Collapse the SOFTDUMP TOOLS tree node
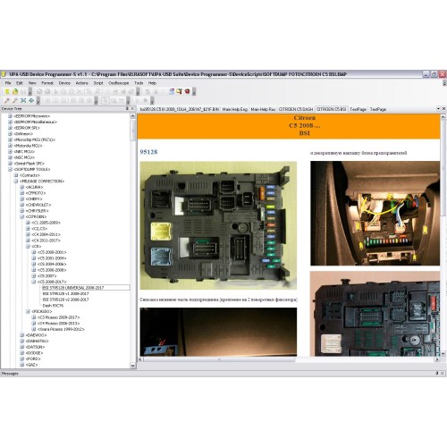 (x=10, y=169)
